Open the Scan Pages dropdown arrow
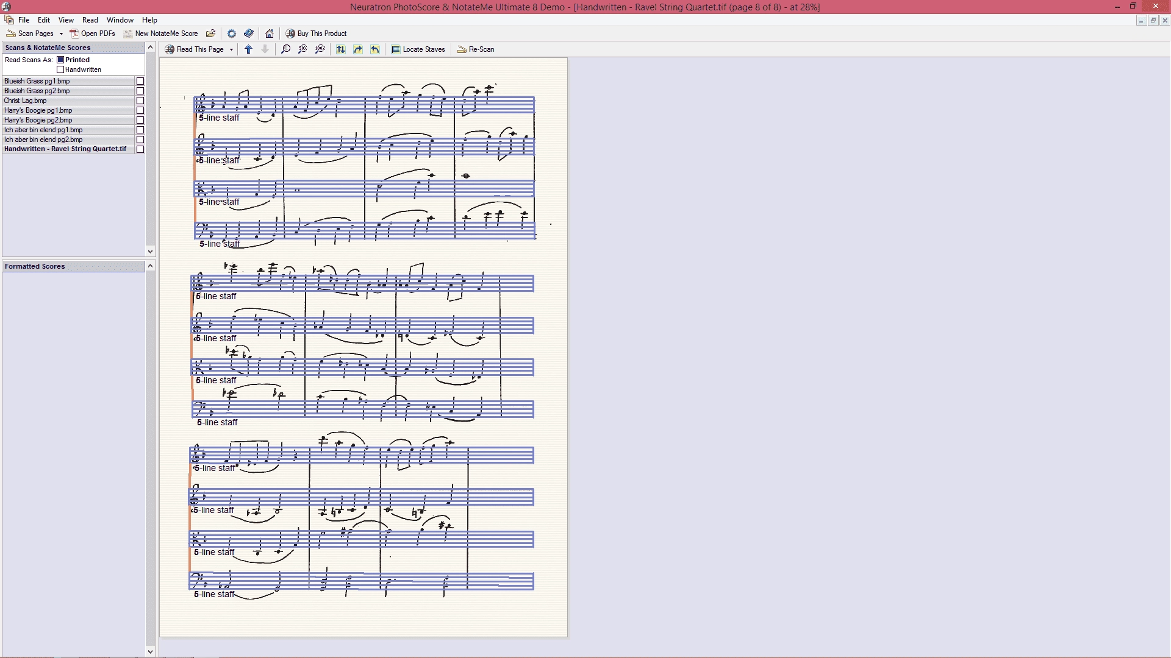The width and height of the screenshot is (1171, 658). tap(61, 34)
